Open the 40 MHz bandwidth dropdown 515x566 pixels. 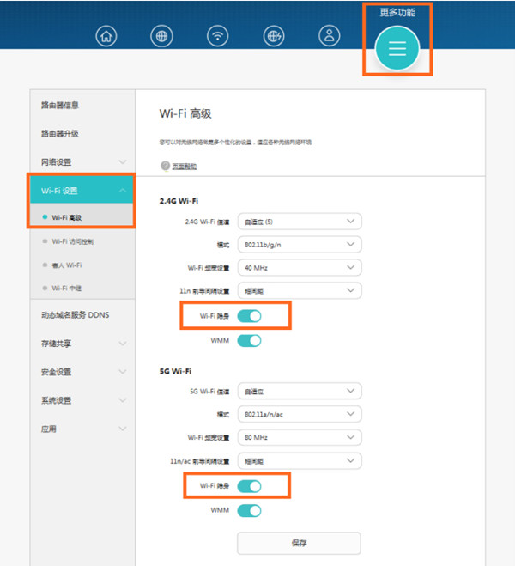click(300, 267)
